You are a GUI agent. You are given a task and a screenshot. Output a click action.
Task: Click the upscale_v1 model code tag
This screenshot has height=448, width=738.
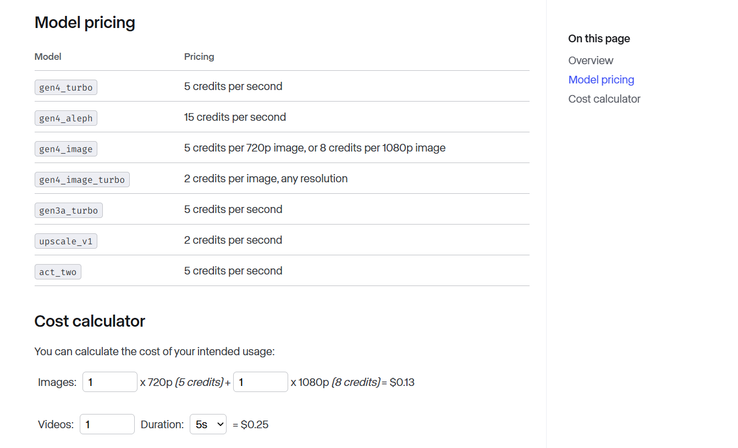coord(66,241)
